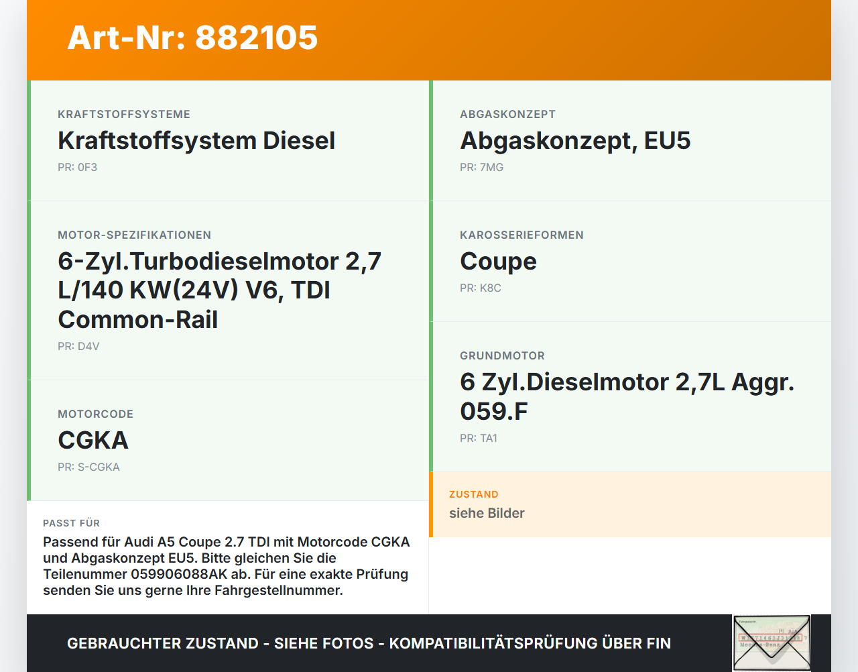
Task: Click the KRAFTSTOFFSYSTEME label
Action: click(124, 115)
